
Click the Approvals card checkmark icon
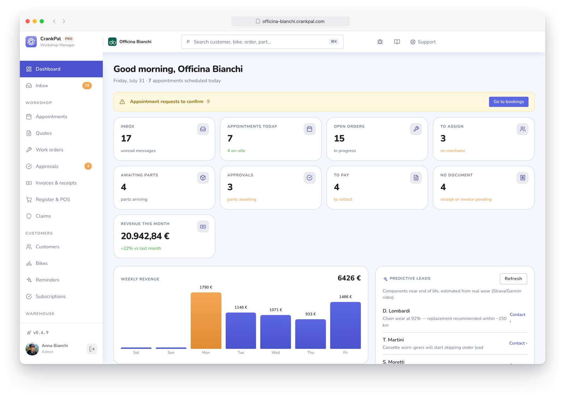pyautogui.click(x=309, y=178)
